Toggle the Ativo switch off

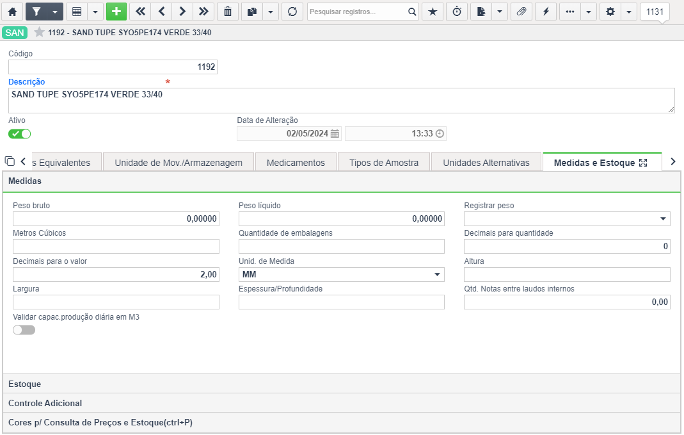pyautogui.click(x=20, y=134)
